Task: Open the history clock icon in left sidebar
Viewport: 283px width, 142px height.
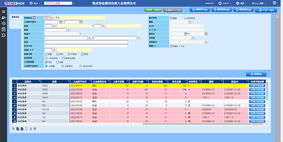Action: 3,24
